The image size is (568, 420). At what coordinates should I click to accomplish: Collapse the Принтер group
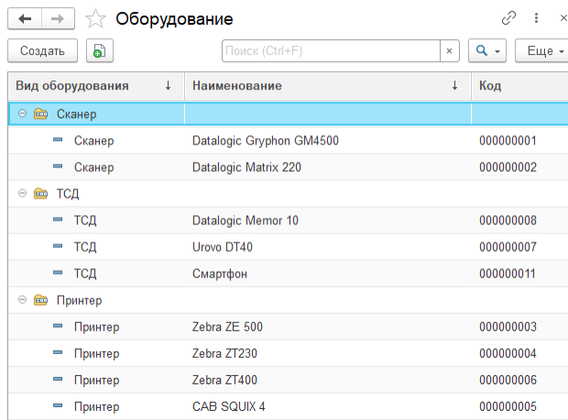(x=22, y=300)
